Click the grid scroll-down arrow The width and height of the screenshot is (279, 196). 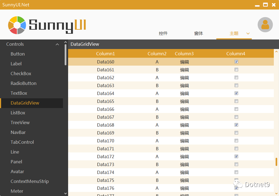point(276,193)
